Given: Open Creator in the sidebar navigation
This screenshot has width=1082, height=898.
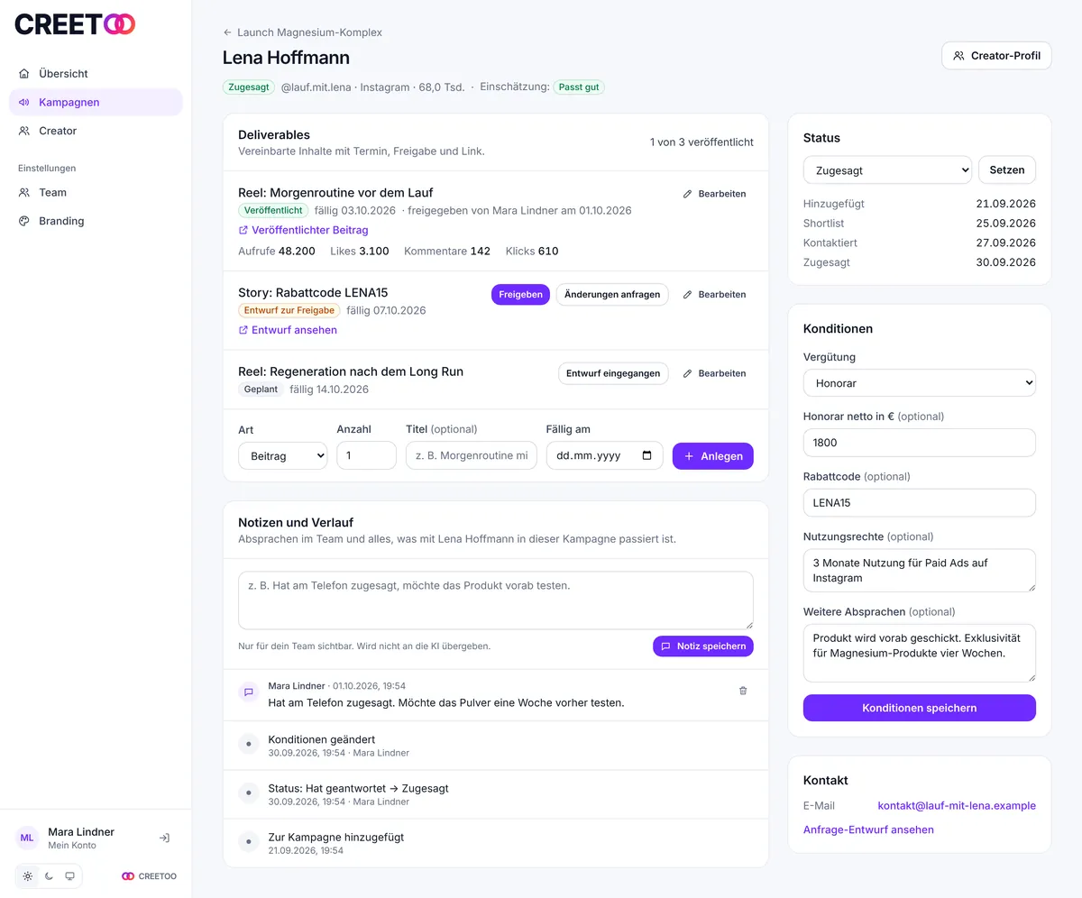Looking at the screenshot, I should click(x=96, y=131).
